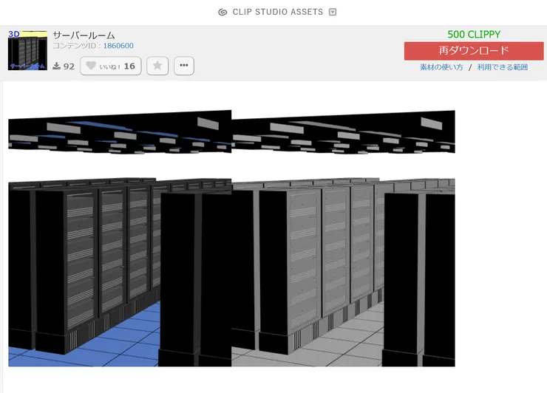Click the blue-floor server room preview image

pyautogui.click(x=120, y=238)
